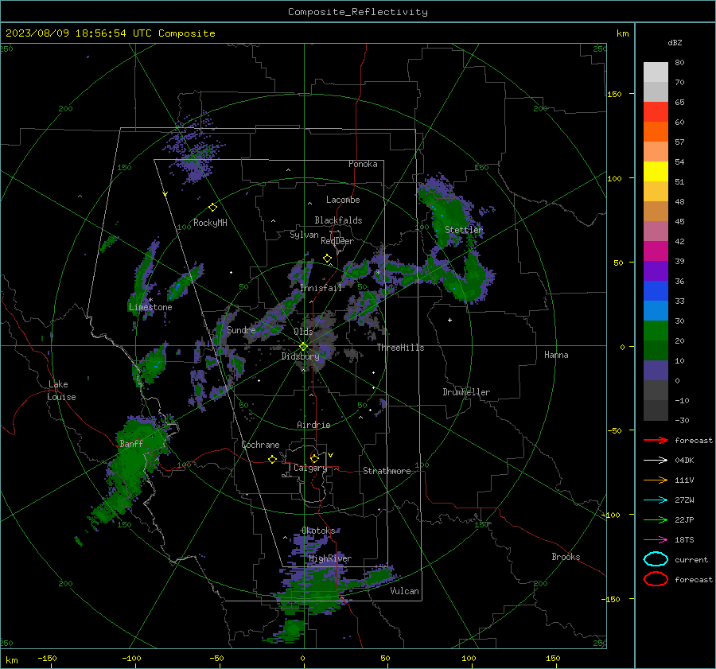This screenshot has width=716, height=669.
Task: Click the red forecast arrow in legend
Action: [656, 440]
